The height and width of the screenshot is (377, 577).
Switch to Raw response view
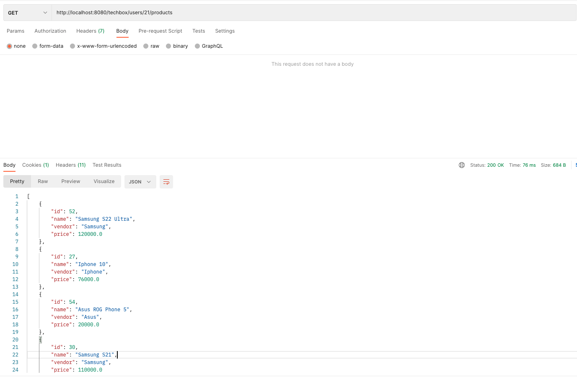pos(43,181)
